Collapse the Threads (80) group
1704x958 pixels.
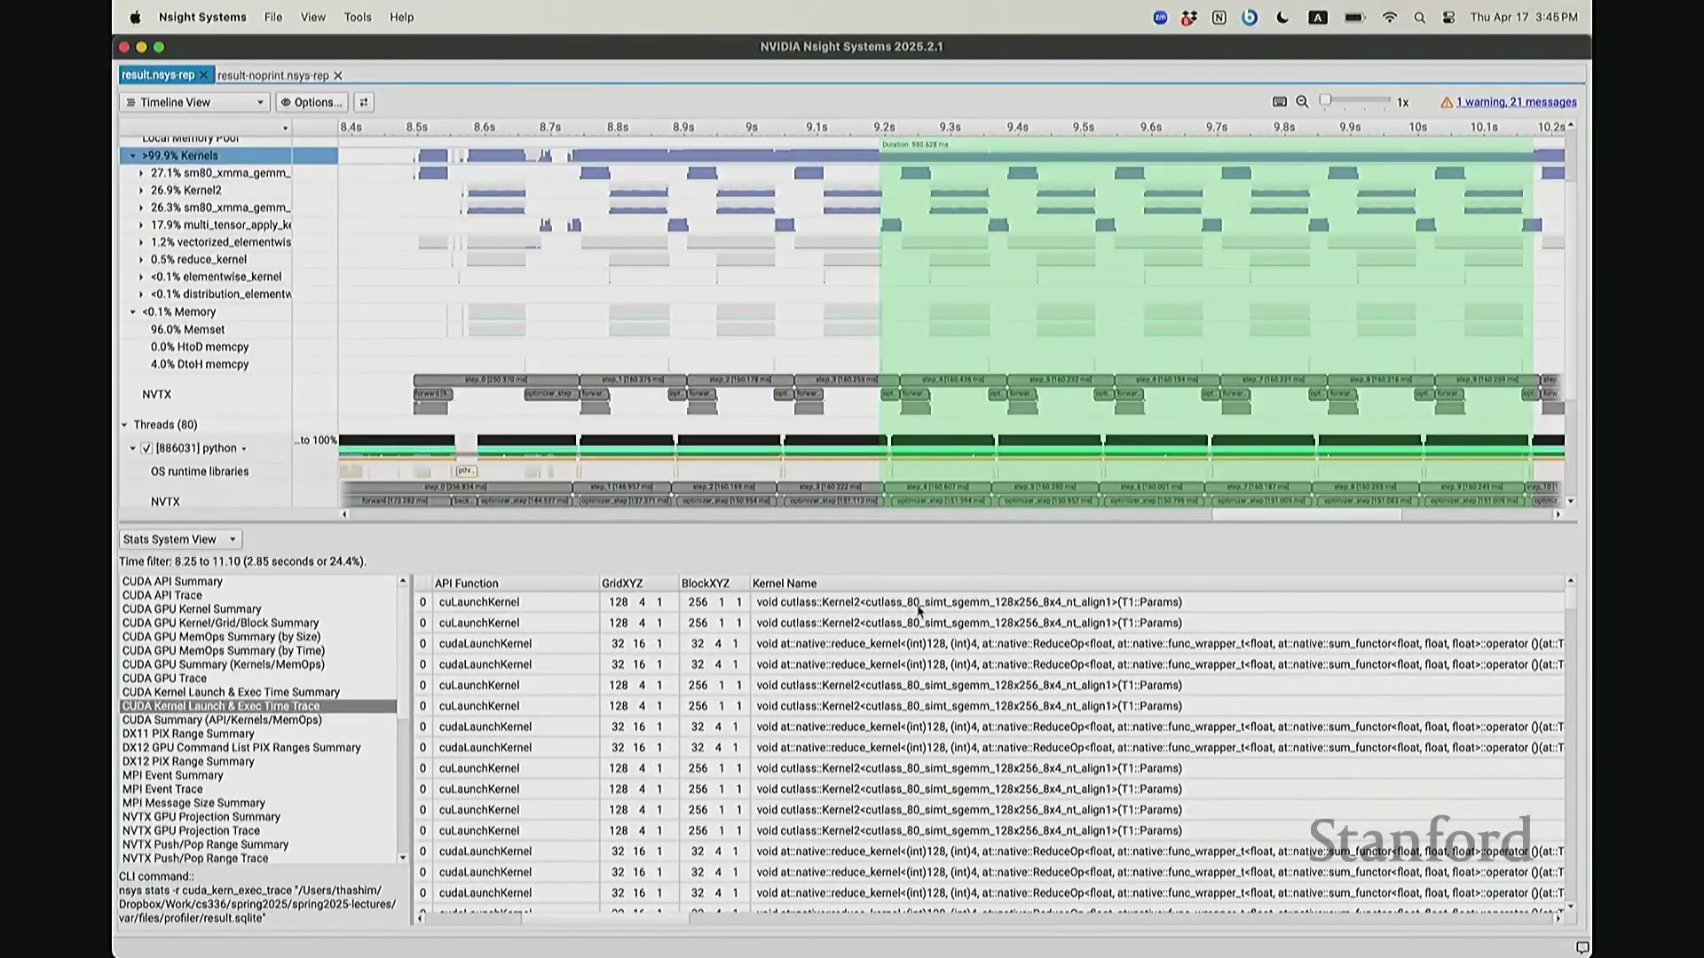click(x=124, y=425)
